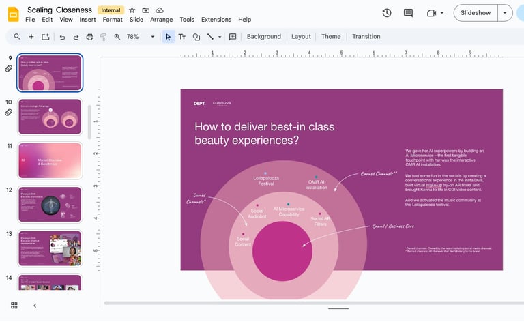
Task: Click the 'OMR AI Installation' label
Action: pyautogui.click(x=316, y=185)
